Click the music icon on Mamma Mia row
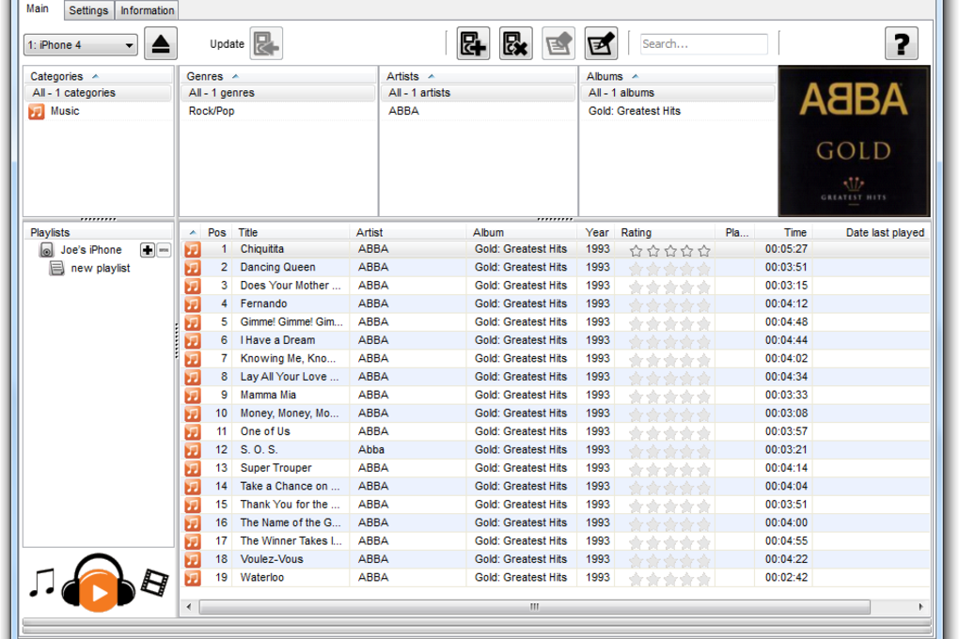The width and height of the screenshot is (959, 639). point(193,395)
